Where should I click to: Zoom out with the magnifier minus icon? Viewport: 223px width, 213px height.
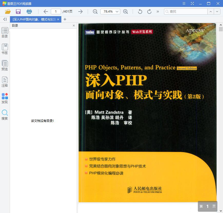[x=95, y=11]
